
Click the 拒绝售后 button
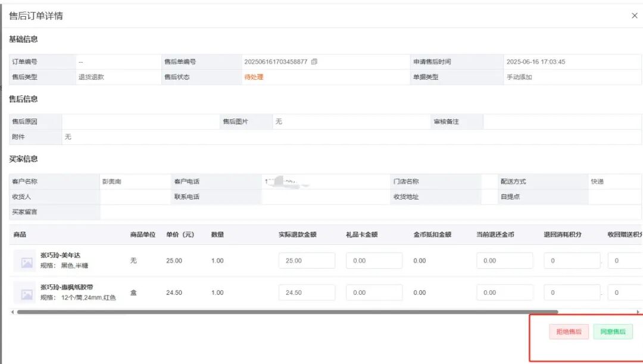click(569, 332)
